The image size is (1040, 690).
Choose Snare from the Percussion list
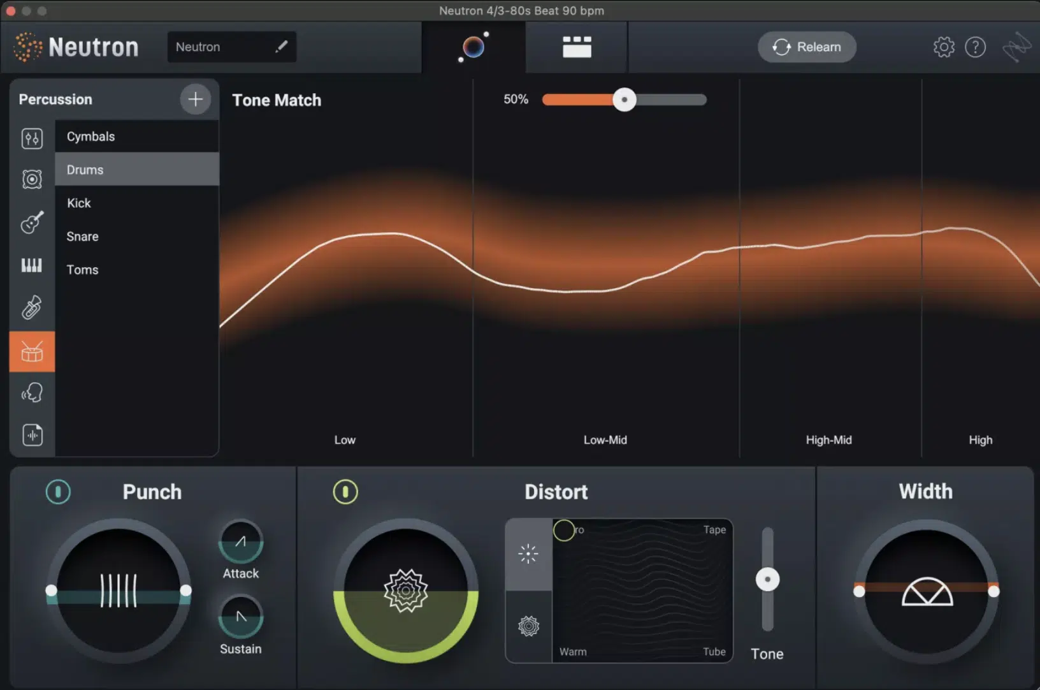(137, 237)
